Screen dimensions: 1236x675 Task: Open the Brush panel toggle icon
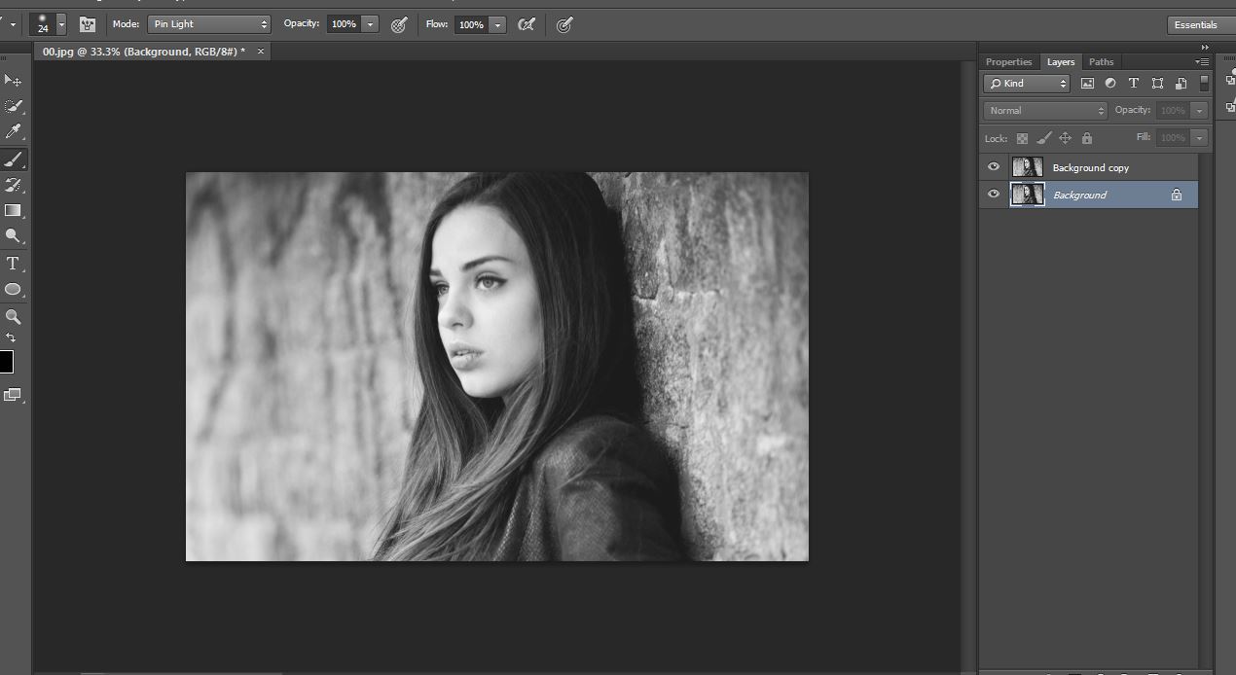(x=88, y=24)
